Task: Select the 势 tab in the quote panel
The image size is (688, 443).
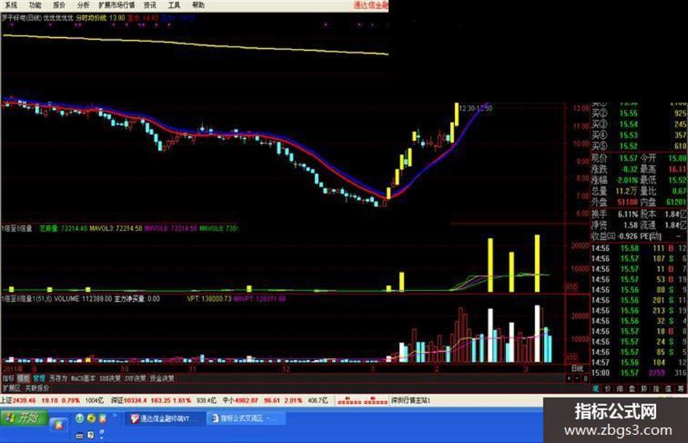Action: tap(644, 388)
